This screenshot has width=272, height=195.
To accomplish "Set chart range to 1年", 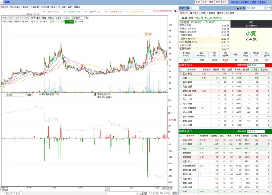I will click(x=161, y=193).
